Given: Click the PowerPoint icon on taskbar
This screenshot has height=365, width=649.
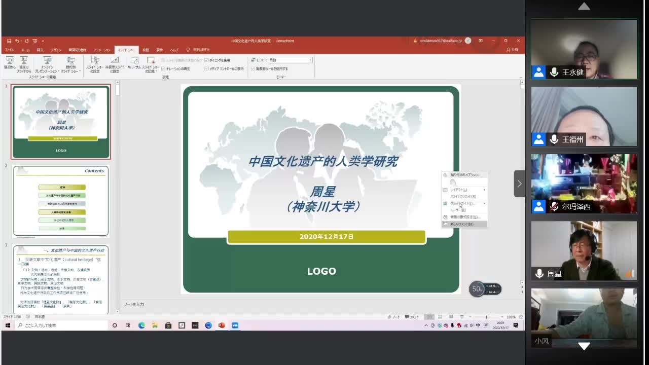Looking at the screenshot, I should (x=222, y=325).
